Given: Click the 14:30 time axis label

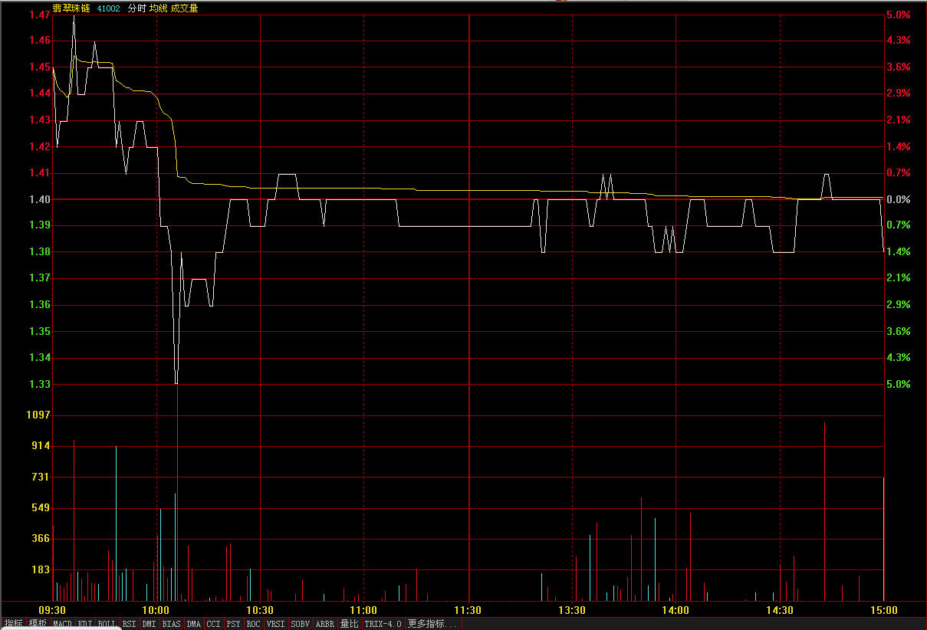Looking at the screenshot, I should 780,611.
